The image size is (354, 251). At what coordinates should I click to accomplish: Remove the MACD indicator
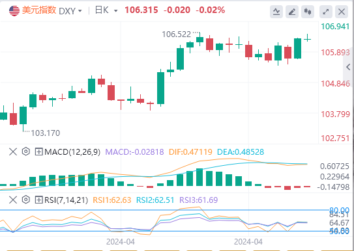pos(13,152)
